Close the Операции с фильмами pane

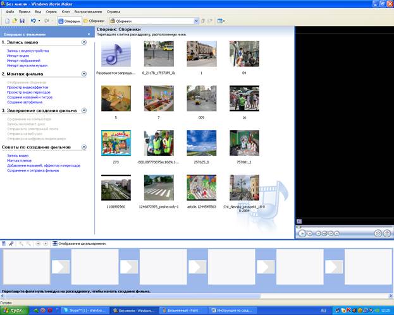coord(89,34)
